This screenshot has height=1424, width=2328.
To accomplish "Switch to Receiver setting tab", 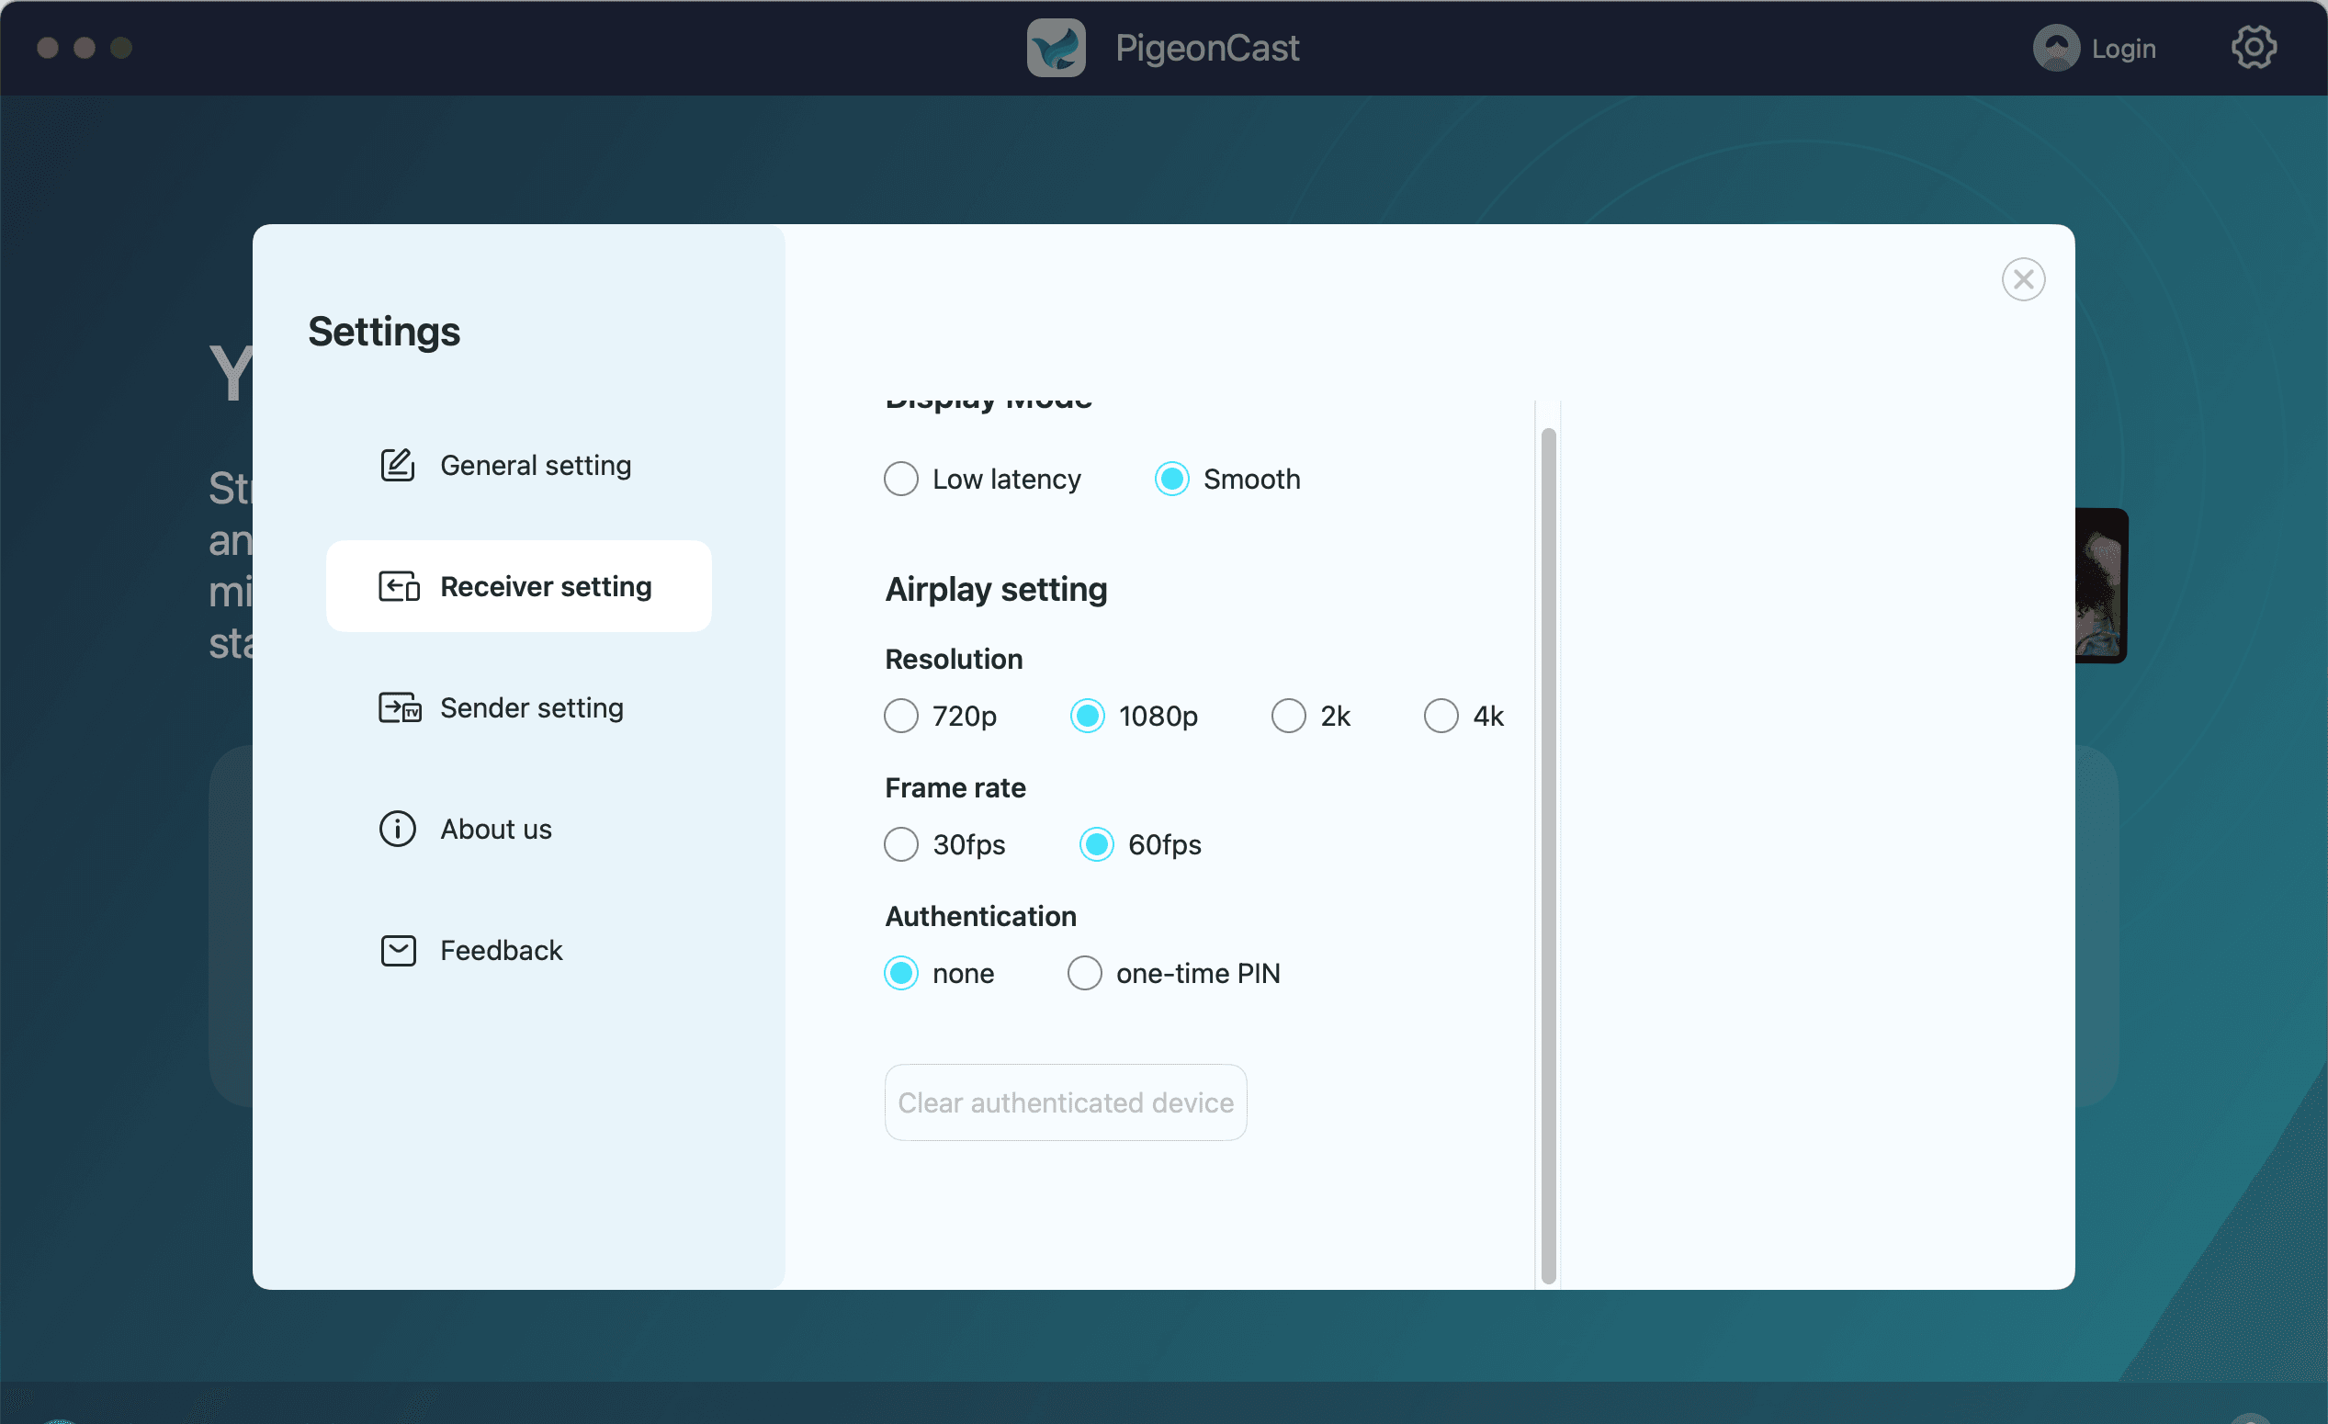I will pos(518,586).
